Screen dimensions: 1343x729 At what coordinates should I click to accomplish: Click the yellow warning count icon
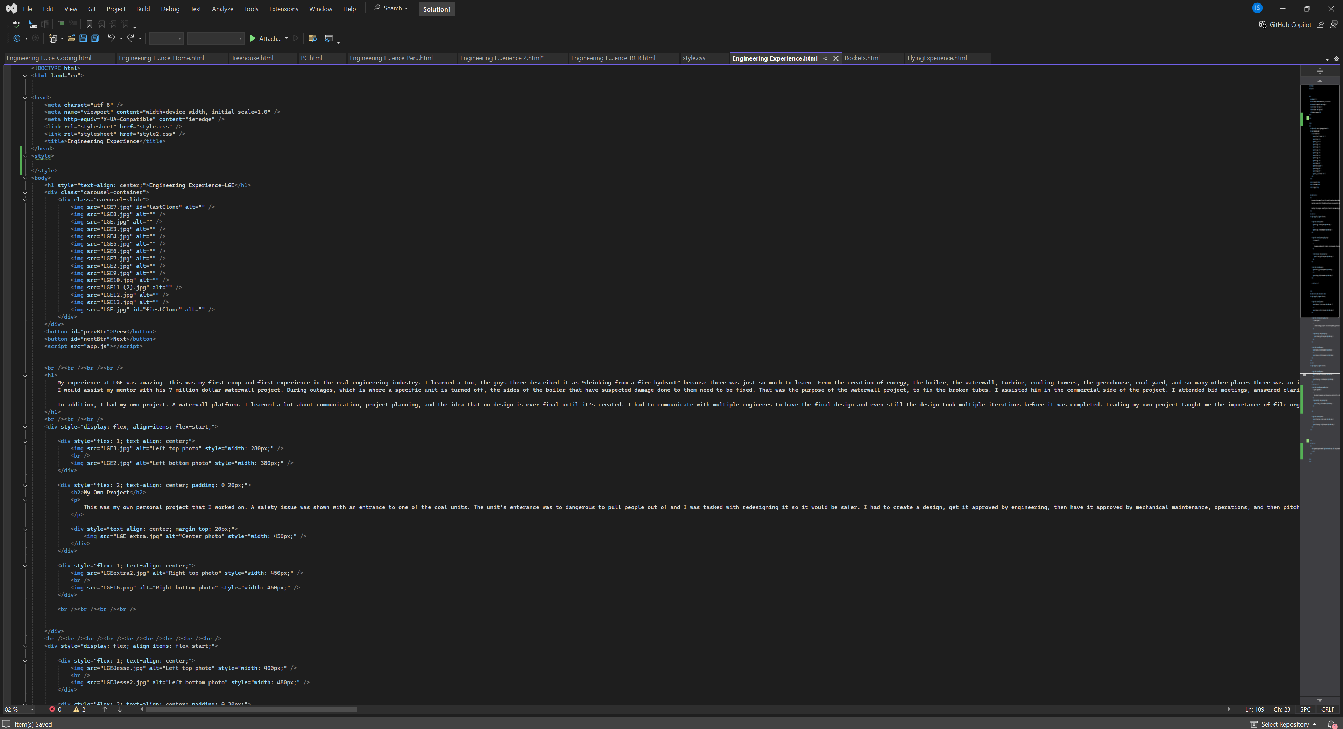(x=76, y=709)
